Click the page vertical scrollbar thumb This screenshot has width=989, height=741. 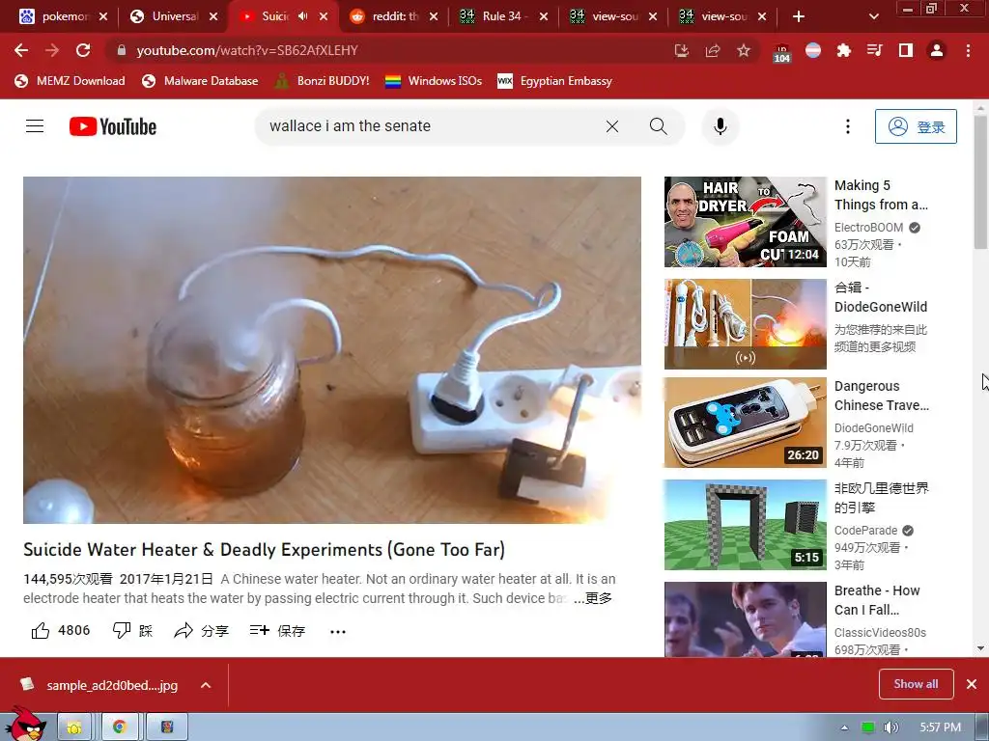point(980,181)
